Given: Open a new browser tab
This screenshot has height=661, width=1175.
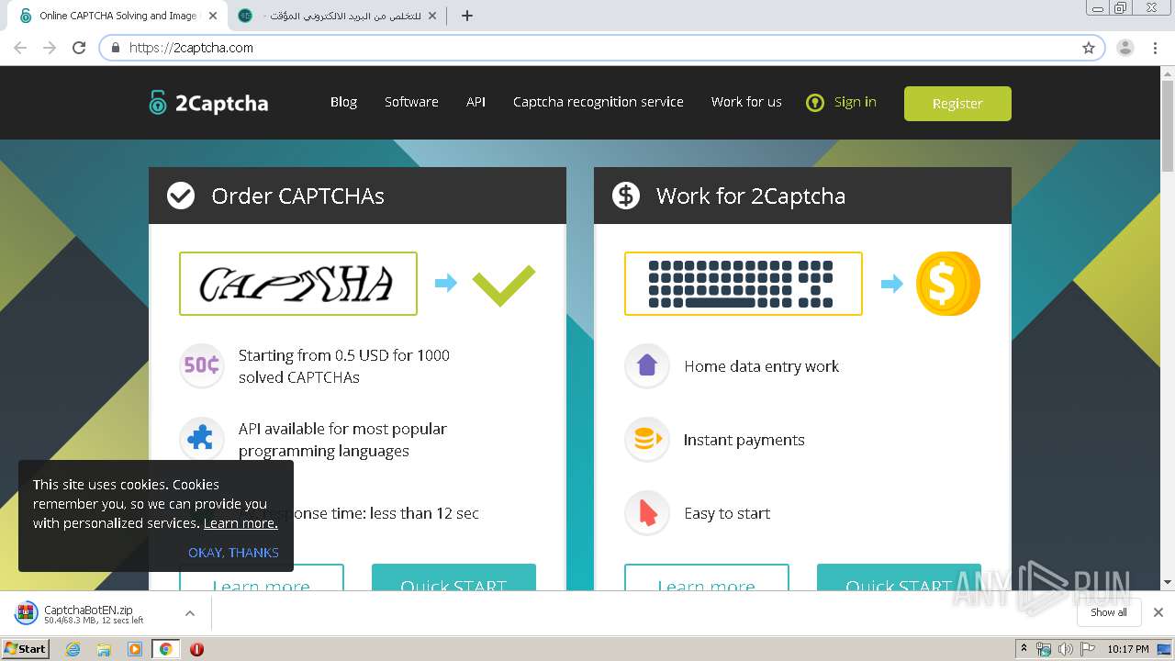Looking at the screenshot, I should pos(466,16).
